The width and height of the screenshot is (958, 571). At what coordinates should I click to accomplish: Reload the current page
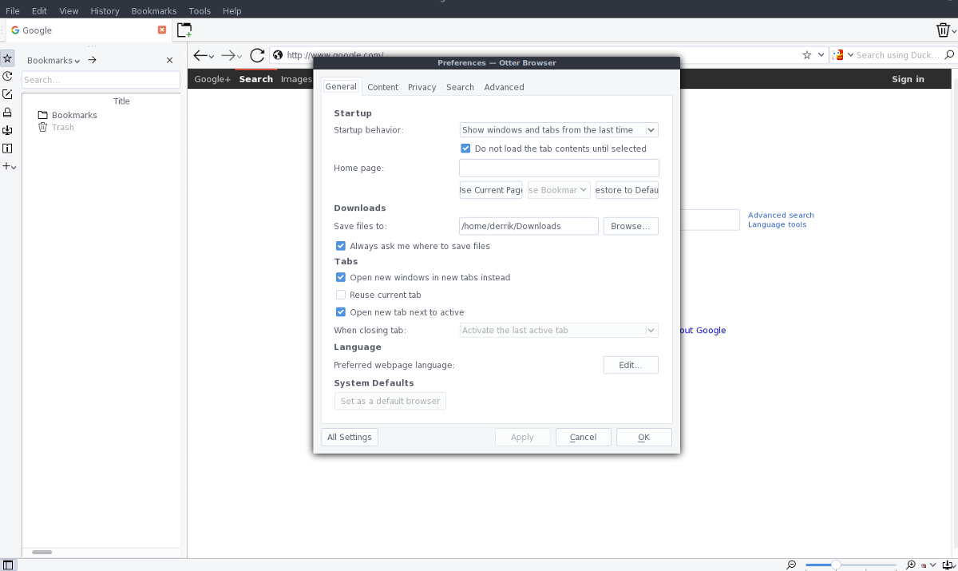pos(256,55)
